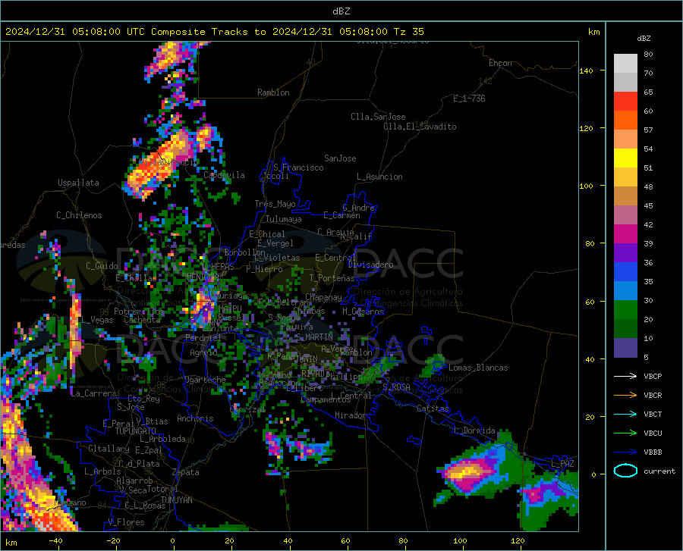Select the light blue 30-35 dBZ swatch

[x=625, y=291]
